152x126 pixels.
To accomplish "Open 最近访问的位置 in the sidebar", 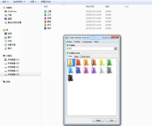I will (13, 22).
